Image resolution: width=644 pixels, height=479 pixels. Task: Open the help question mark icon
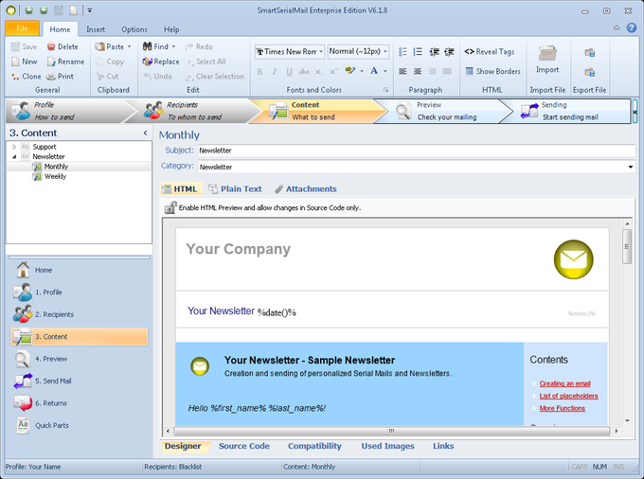click(632, 27)
